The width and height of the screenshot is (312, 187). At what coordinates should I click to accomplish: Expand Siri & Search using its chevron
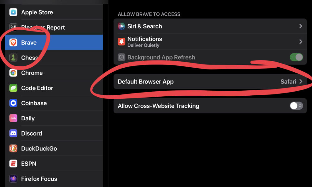pos(301,26)
